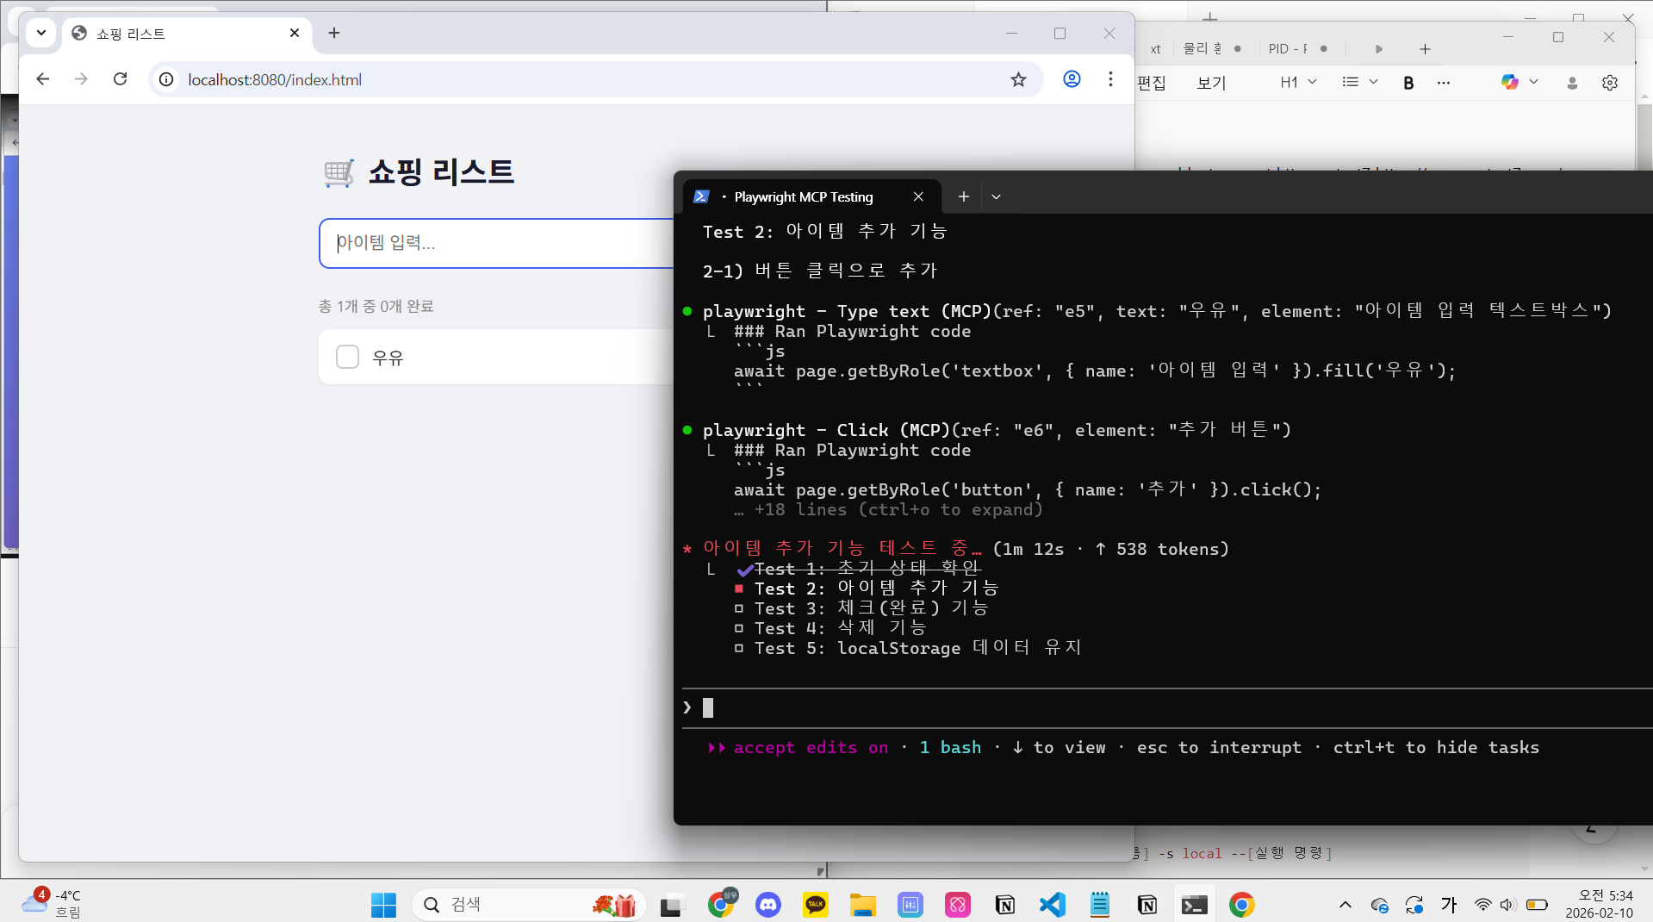Click the Chrome forward arrow
This screenshot has height=922, width=1653.
point(81,79)
